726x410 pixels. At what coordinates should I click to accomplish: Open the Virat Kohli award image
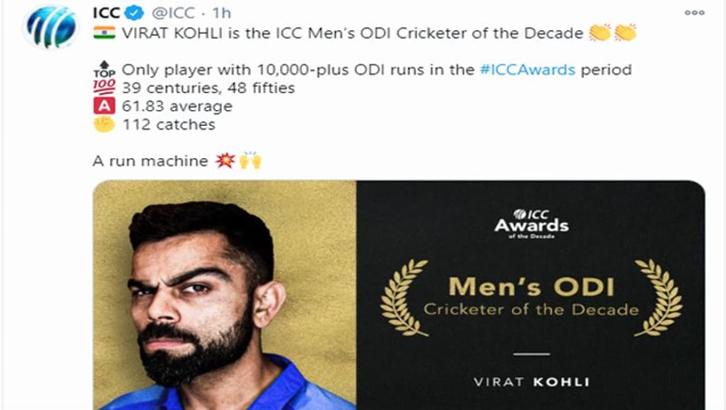397,295
